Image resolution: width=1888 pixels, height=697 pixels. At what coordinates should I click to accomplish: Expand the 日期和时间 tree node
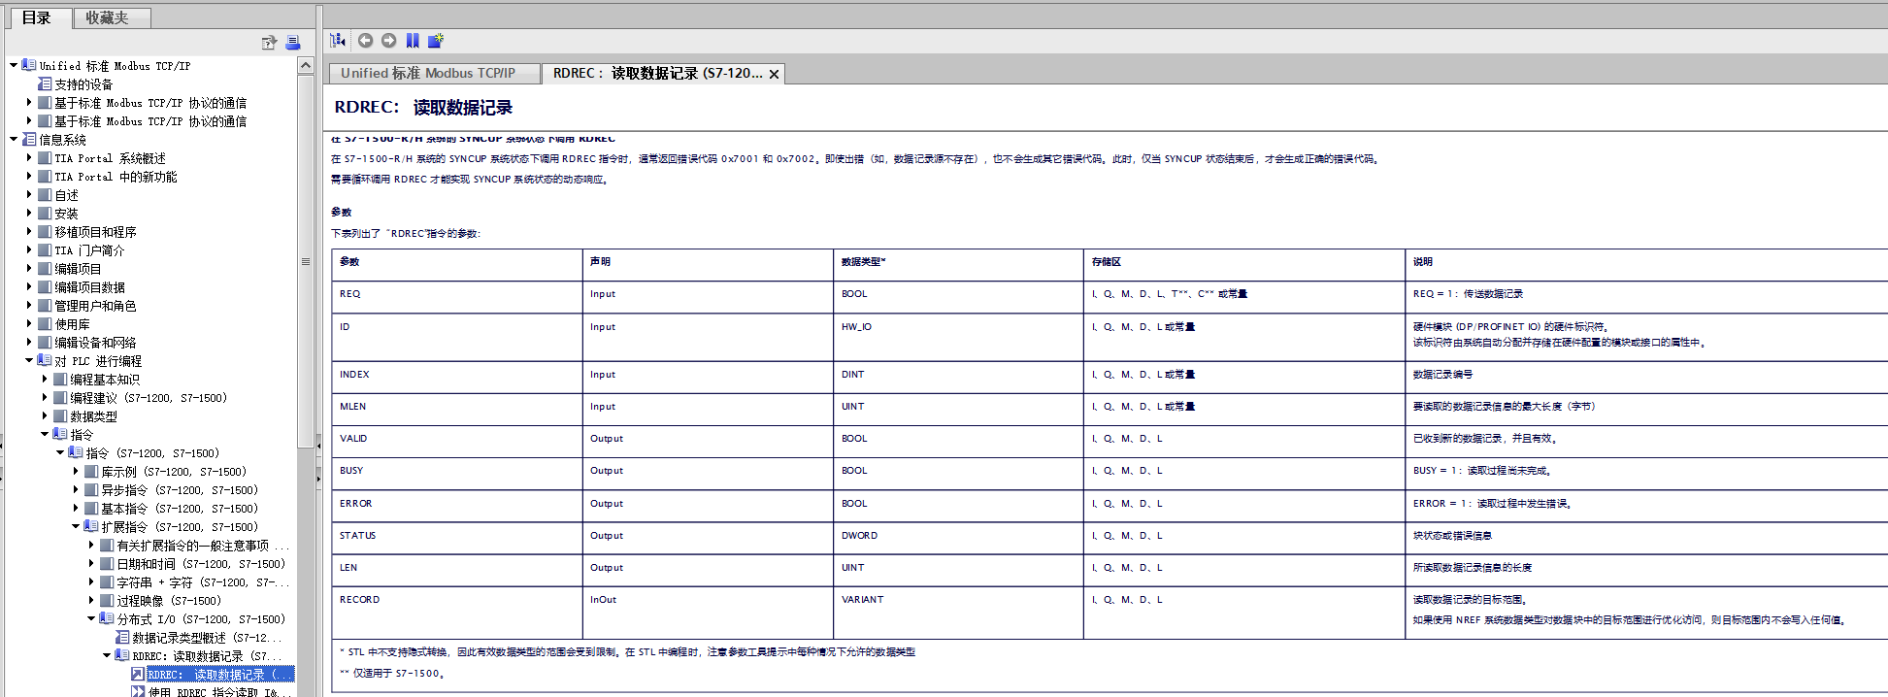(91, 564)
